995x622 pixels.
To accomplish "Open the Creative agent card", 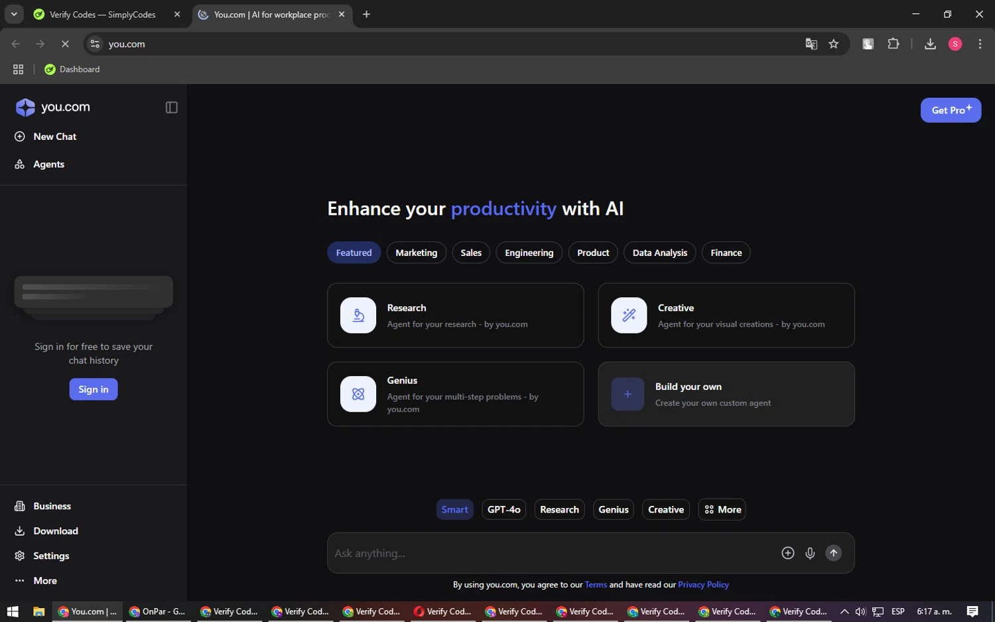I will 726,316.
